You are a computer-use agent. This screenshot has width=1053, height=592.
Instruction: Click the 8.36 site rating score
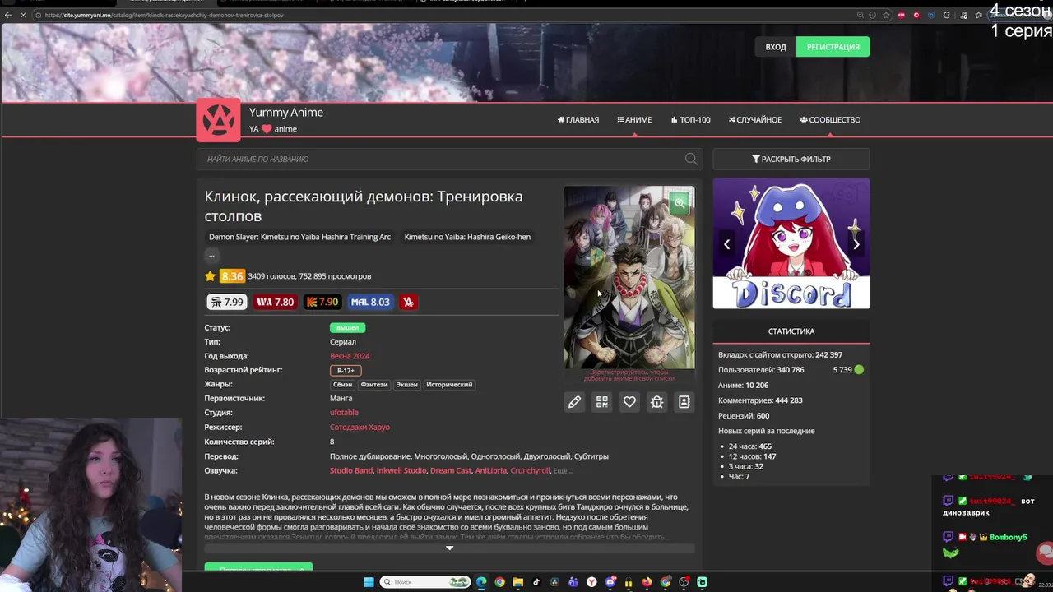pyautogui.click(x=232, y=276)
